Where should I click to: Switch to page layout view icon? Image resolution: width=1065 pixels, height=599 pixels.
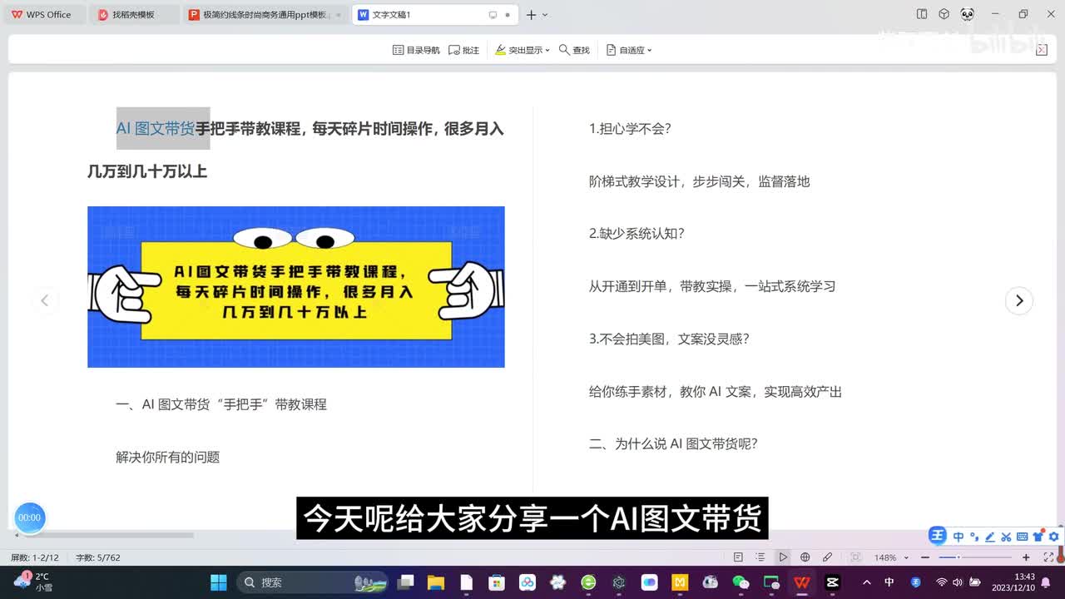pyautogui.click(x=738, y=557)
